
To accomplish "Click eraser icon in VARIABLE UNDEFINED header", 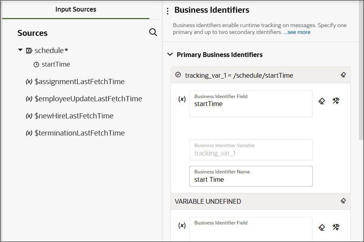I will tap(343, 201).
